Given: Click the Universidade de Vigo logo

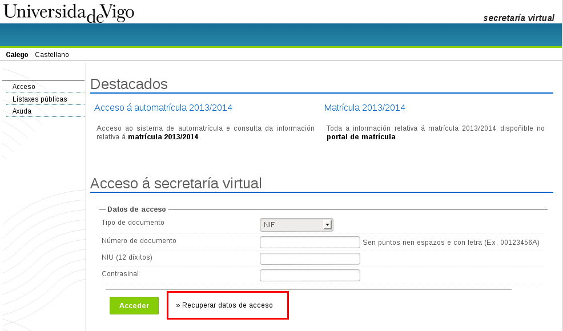Looking at the screenshot, I should (x=69, y=13).
